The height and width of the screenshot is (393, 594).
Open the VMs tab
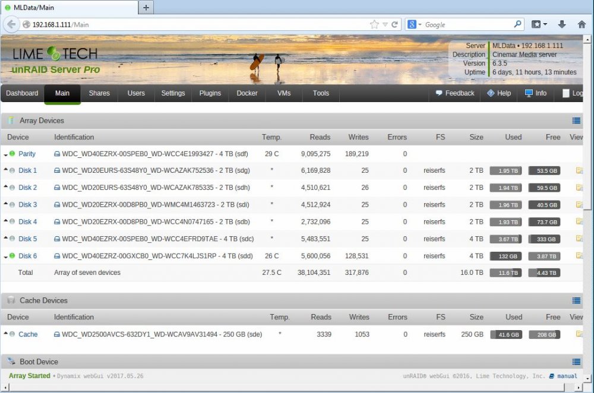[284, 93]
